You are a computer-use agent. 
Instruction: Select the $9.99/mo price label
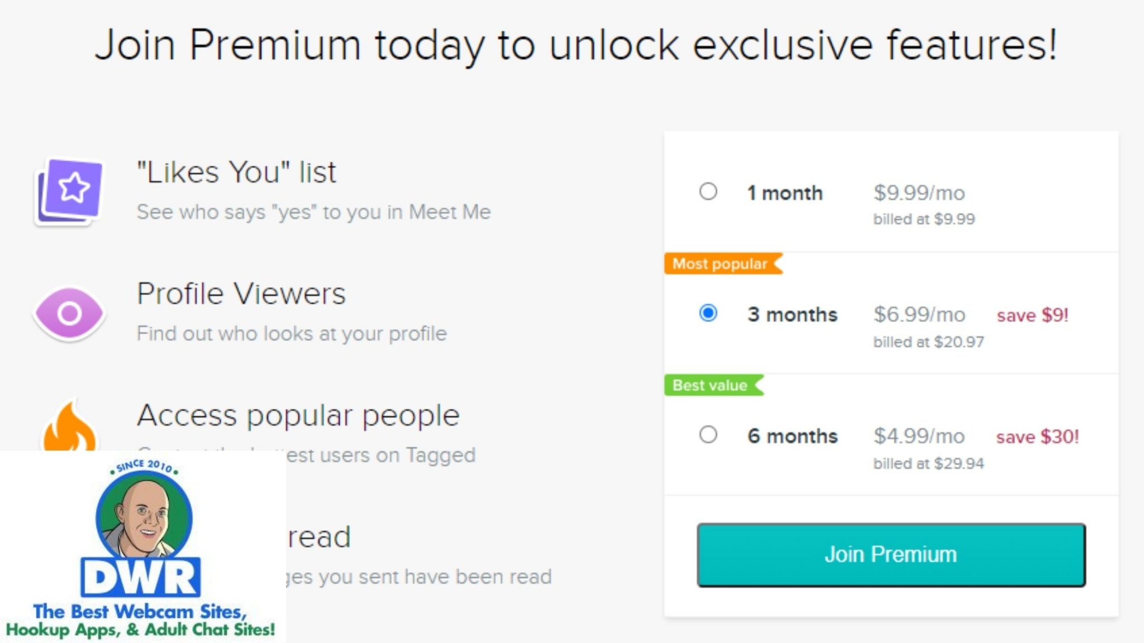[919, 193]
